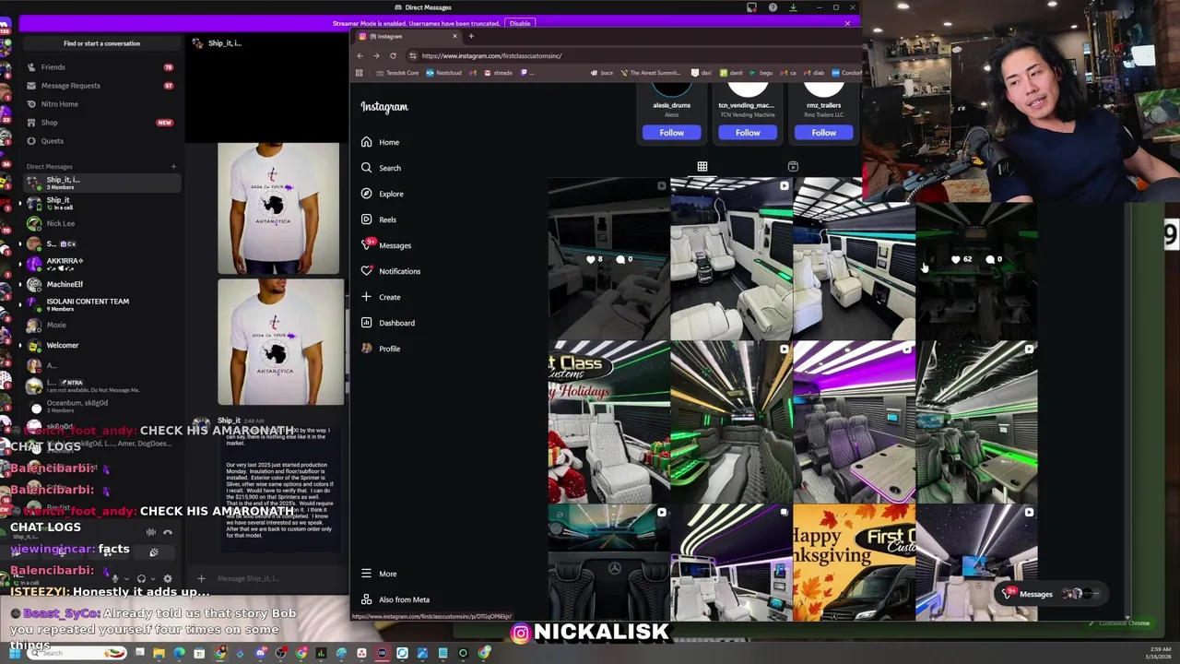
Task: Click Create in Instagram's sidebar
Action: point(382,297)
